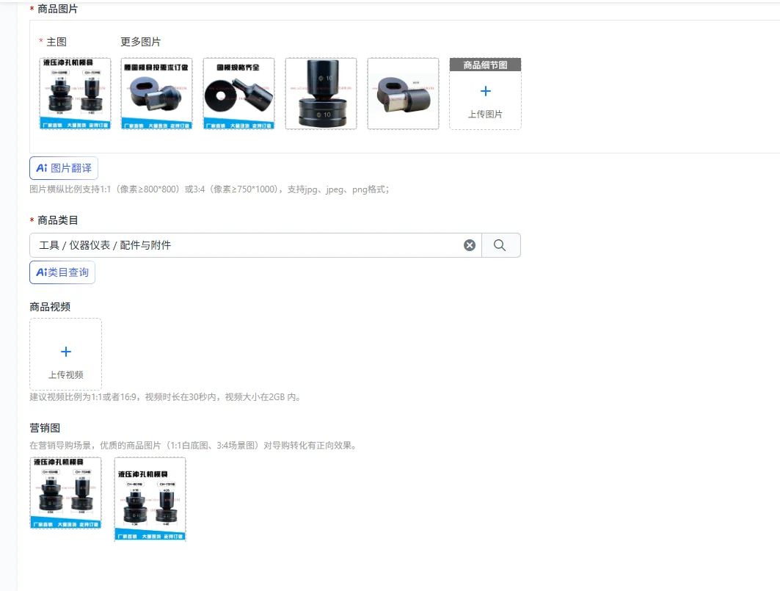This screenshot has height=591, width=780.
Task: Click the 上传视频 label
Action: (x=65, y=375)
